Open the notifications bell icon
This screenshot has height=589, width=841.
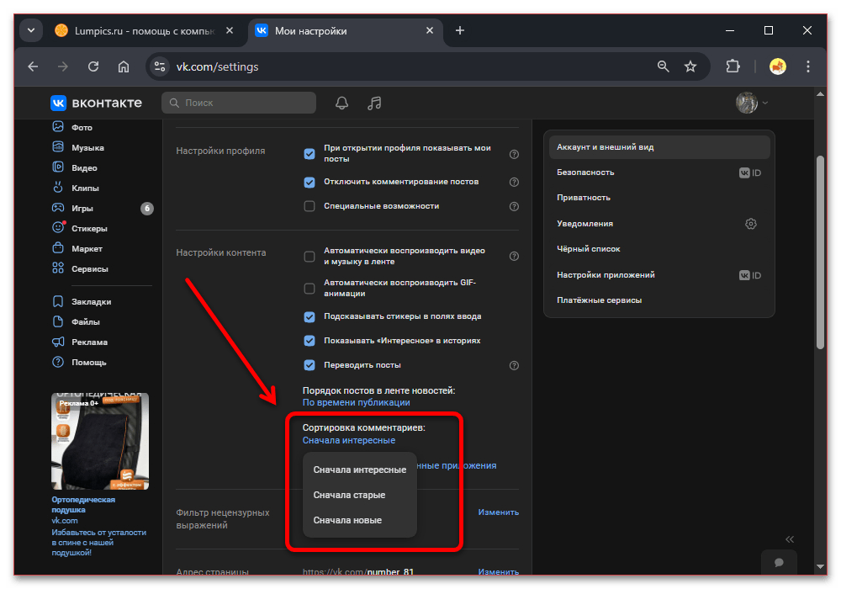click(x=341, y=103)
